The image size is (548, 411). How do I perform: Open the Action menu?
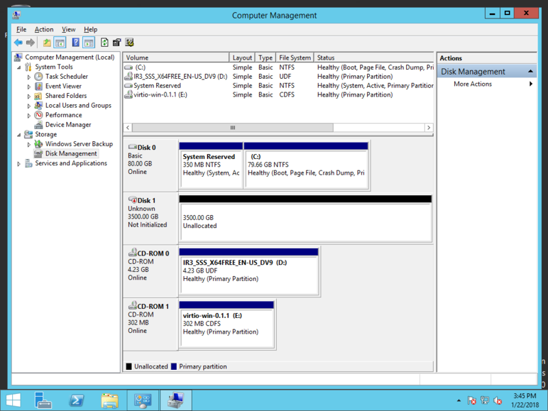tap(44, 29)
